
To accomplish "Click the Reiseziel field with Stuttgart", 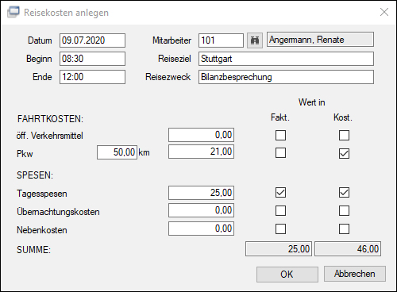I will (286, 59).
